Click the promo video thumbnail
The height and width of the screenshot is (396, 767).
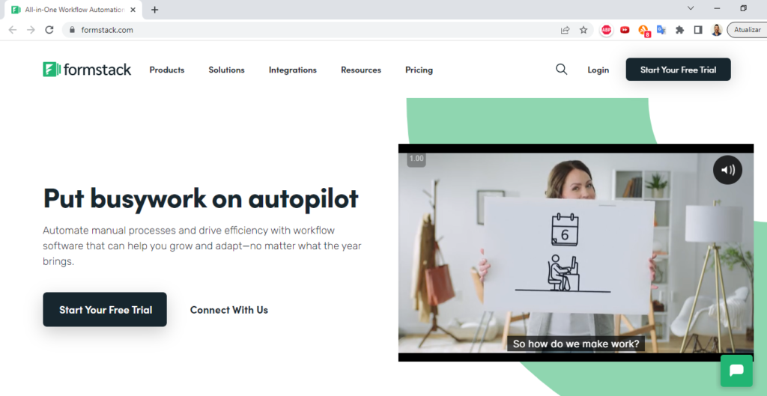(576, 253)
